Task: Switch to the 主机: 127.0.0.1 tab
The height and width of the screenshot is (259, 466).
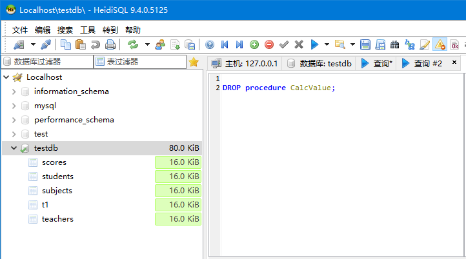Action: (245, 63)
